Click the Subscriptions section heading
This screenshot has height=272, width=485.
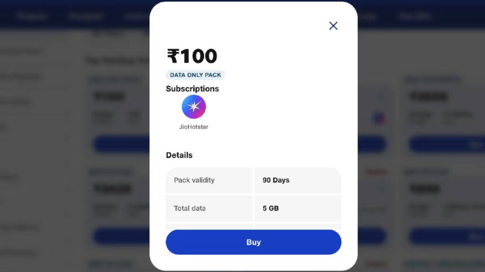tap(192, 89)
